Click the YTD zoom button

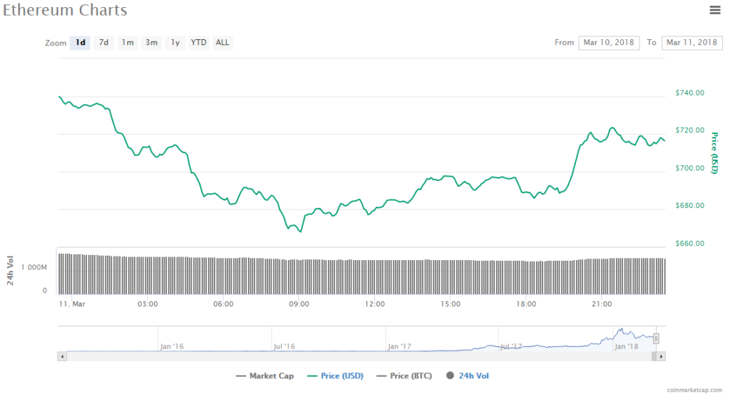pos(198,43)
